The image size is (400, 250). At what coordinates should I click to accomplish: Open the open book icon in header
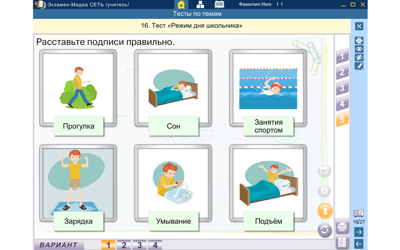[219, 5]
